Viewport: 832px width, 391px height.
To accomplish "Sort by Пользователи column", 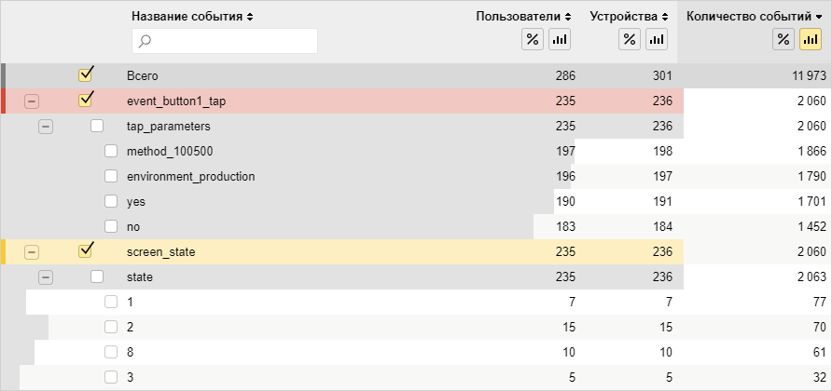I will point(523,17).
